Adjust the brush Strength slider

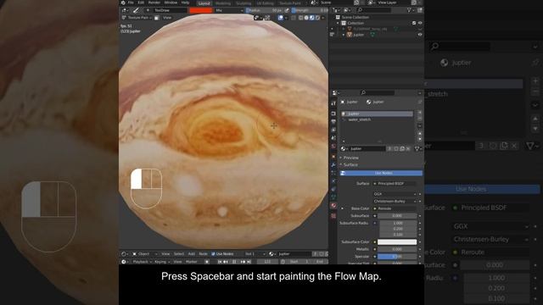(310, 10)
